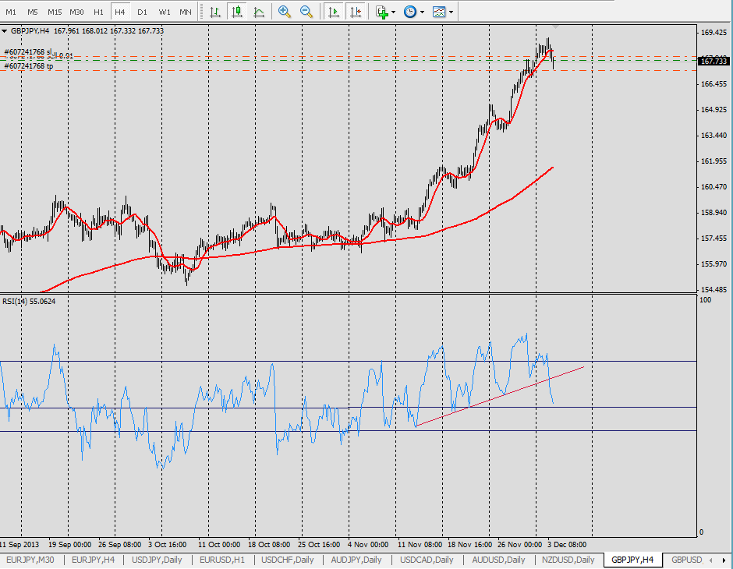This screenshot has height=569, width=733.
Task: Open the periodicity clock icon
Action: pos(410,12)
